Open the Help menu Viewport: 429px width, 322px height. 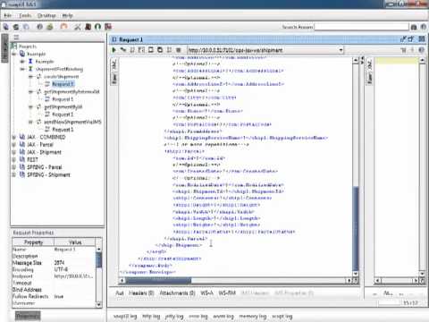click(x=68, y=15)
